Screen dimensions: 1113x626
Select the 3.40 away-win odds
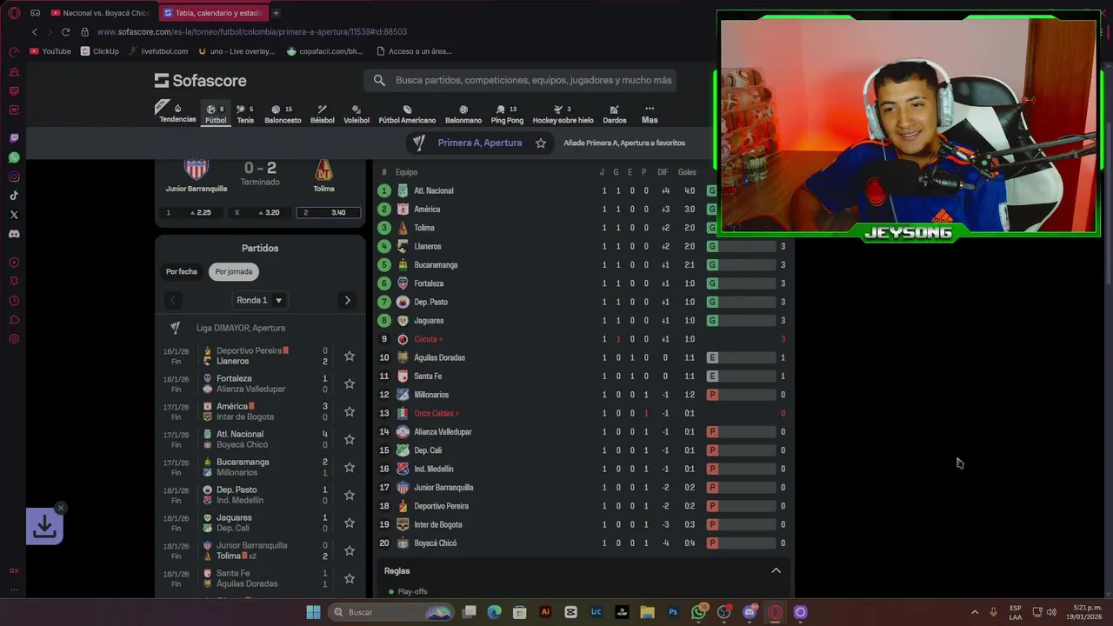point(329,212)
